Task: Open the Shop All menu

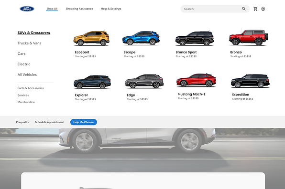Action: tap(52, 9)
